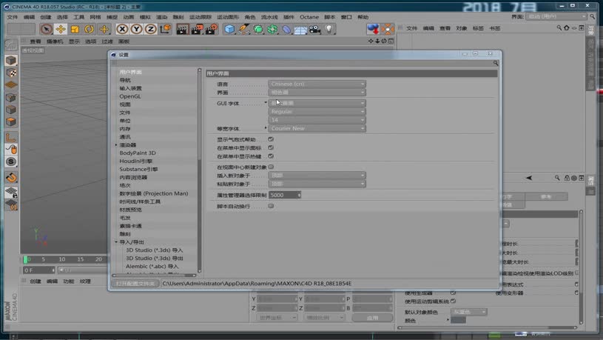
Task: Open the Octane menu
Action: 309,17
